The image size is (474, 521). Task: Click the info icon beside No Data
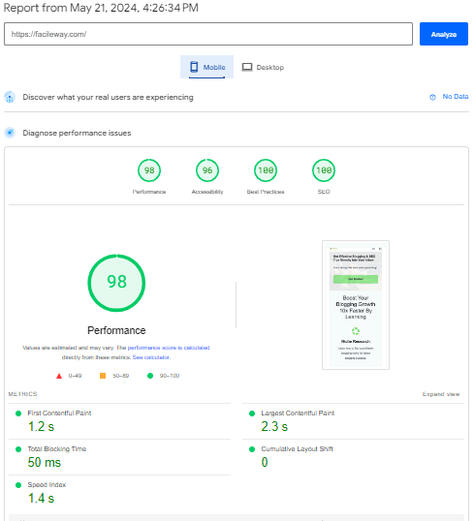pos(432,97)
